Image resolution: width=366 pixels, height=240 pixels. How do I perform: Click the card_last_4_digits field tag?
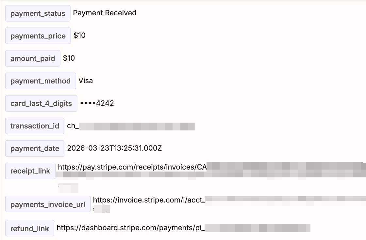click(x=41, y=103)
